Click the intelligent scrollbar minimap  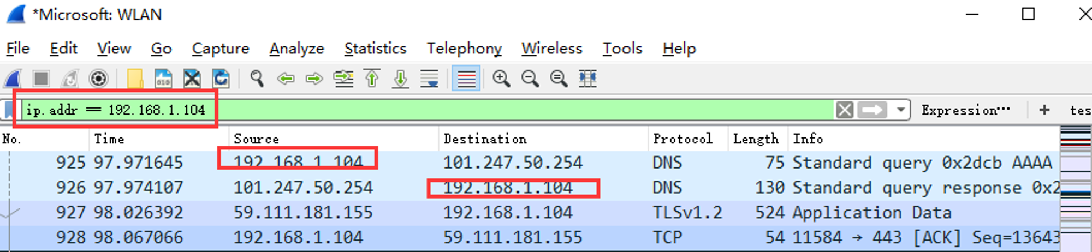pos(1076,188)
